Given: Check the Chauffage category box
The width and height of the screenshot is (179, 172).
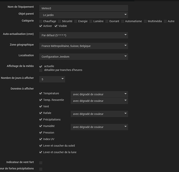Looking at the screenshot, I should pyautogui.click(x=41, y=21).
